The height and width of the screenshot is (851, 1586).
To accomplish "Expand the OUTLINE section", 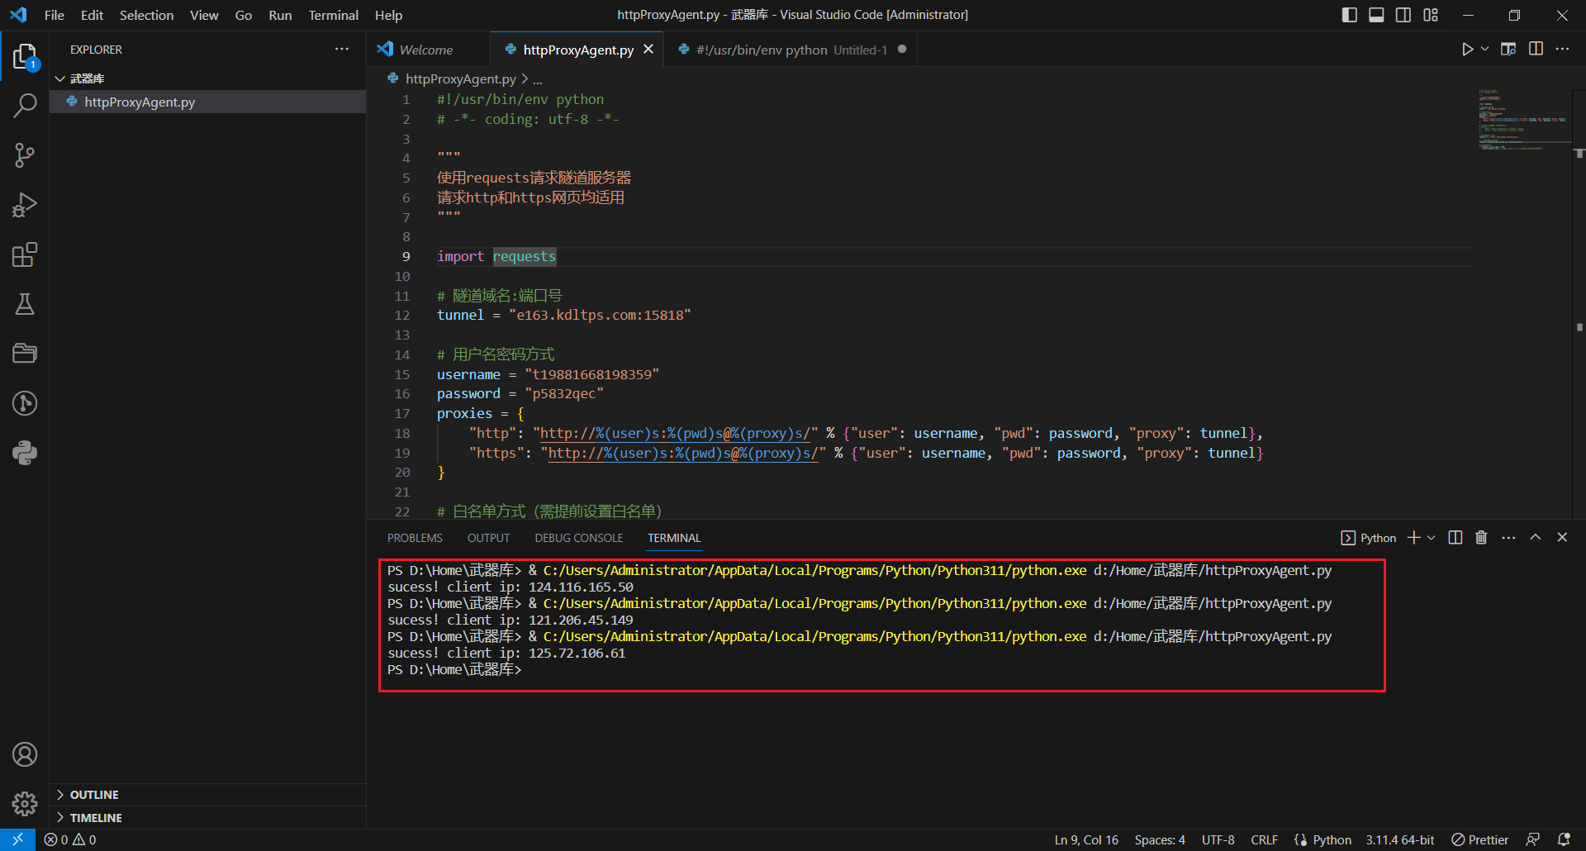I will (x=94, y=795).
